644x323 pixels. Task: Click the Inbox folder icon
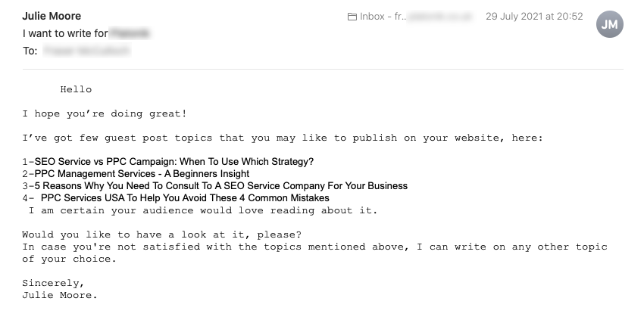[352, 17]
